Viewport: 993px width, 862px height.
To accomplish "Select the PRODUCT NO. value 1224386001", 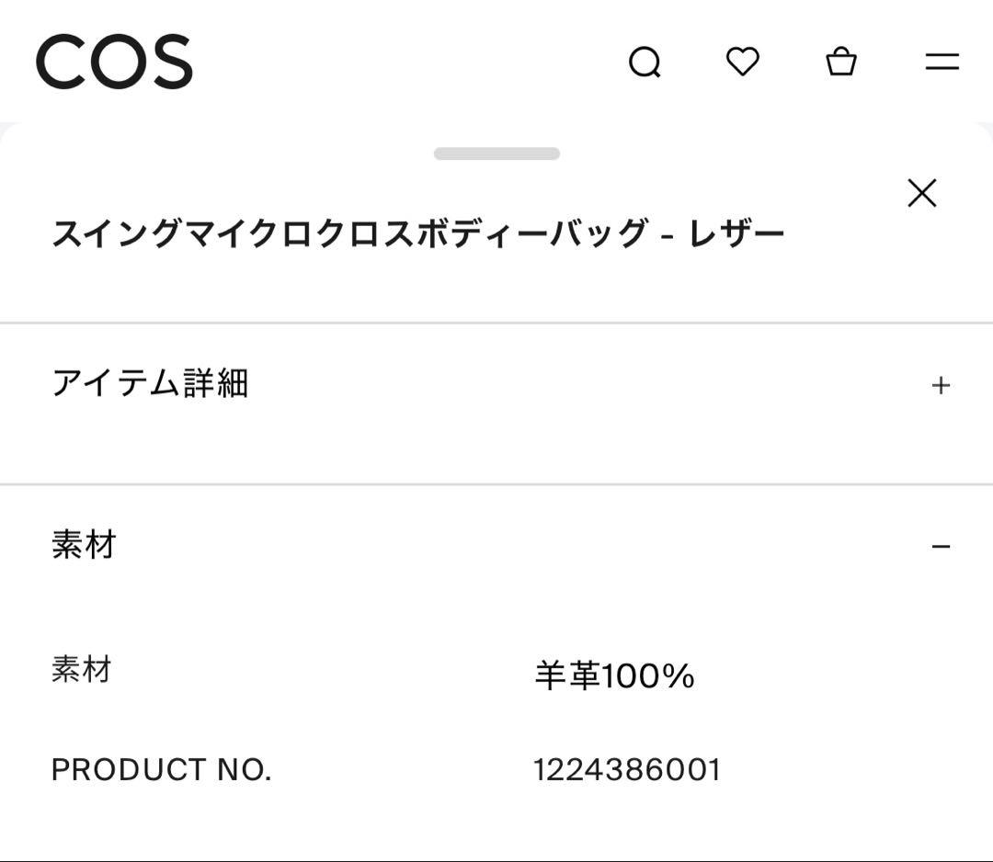I will 625,770.
